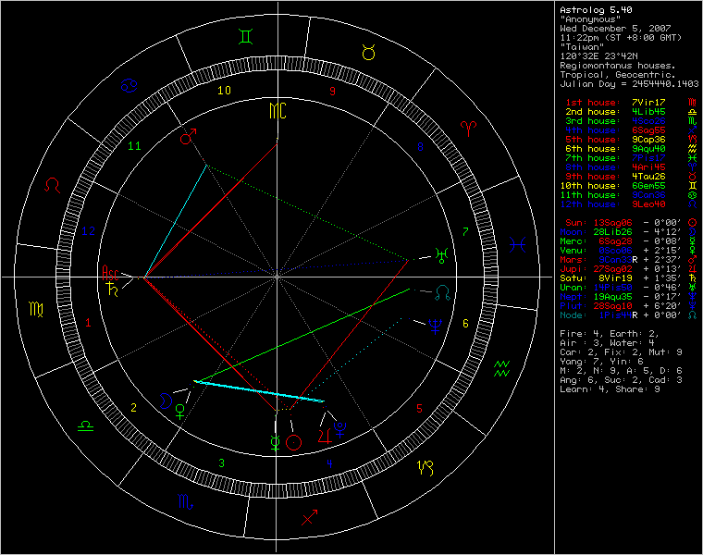Click the Gemini zodiac glyph on the wheel
This screenshot has width=703, height=555.
[x=246, y=37]
